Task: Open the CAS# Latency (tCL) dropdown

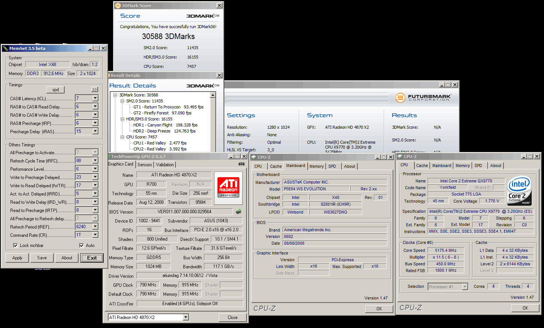Action: [95, 98]
